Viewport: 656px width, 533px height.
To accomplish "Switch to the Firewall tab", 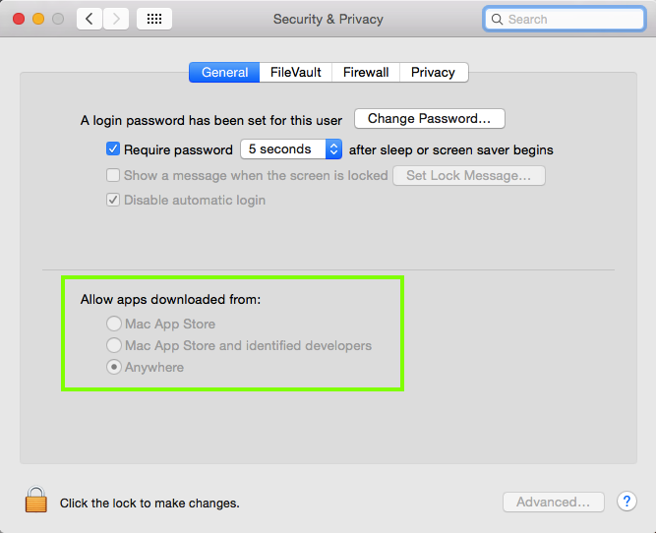I will pyautogui.click(x=366, y=72).
